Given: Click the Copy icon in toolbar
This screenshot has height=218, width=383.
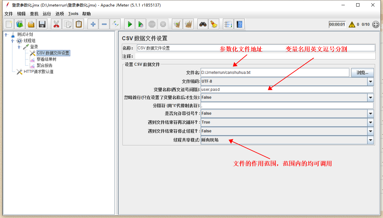Looking at the screenshot, I should (x=67, y=24).
